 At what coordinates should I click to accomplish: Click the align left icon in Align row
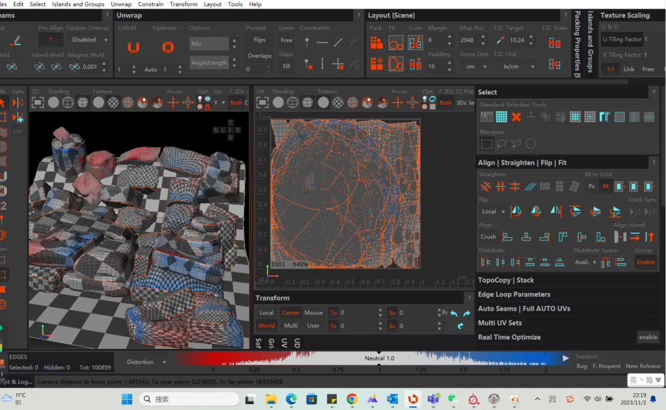click(507, 237)
